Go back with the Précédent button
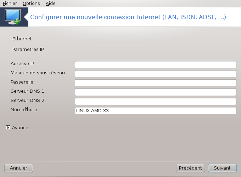This screenshot has height=177, width=241. coord(190,168)
